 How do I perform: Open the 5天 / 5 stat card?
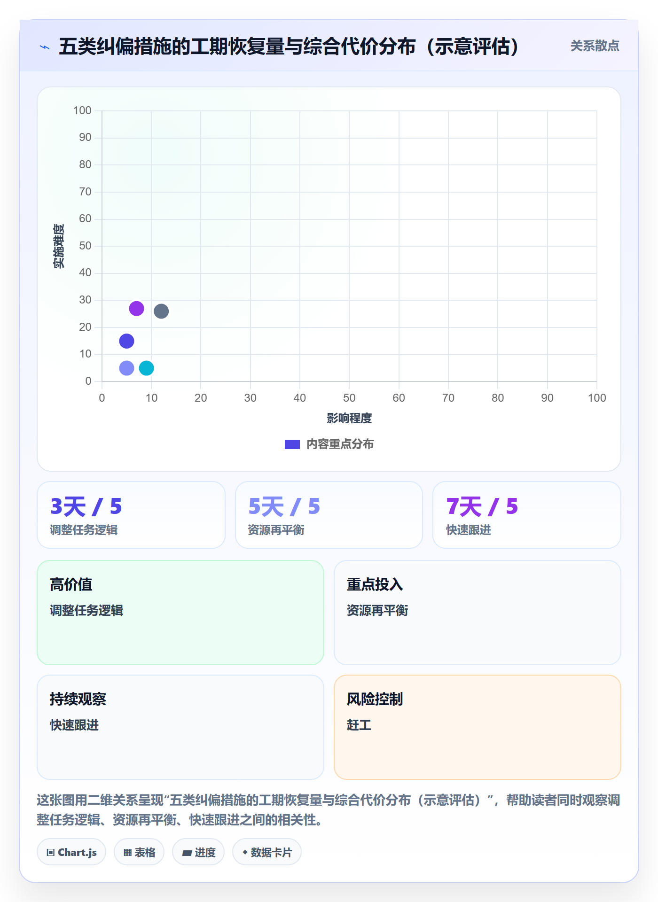coord(329,515)
